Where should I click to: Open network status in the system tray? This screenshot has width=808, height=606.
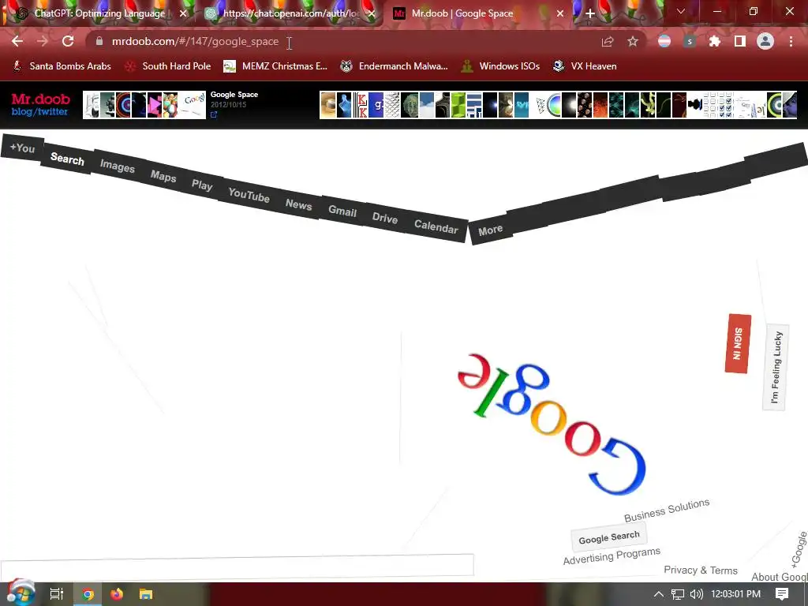coord(678,594)
